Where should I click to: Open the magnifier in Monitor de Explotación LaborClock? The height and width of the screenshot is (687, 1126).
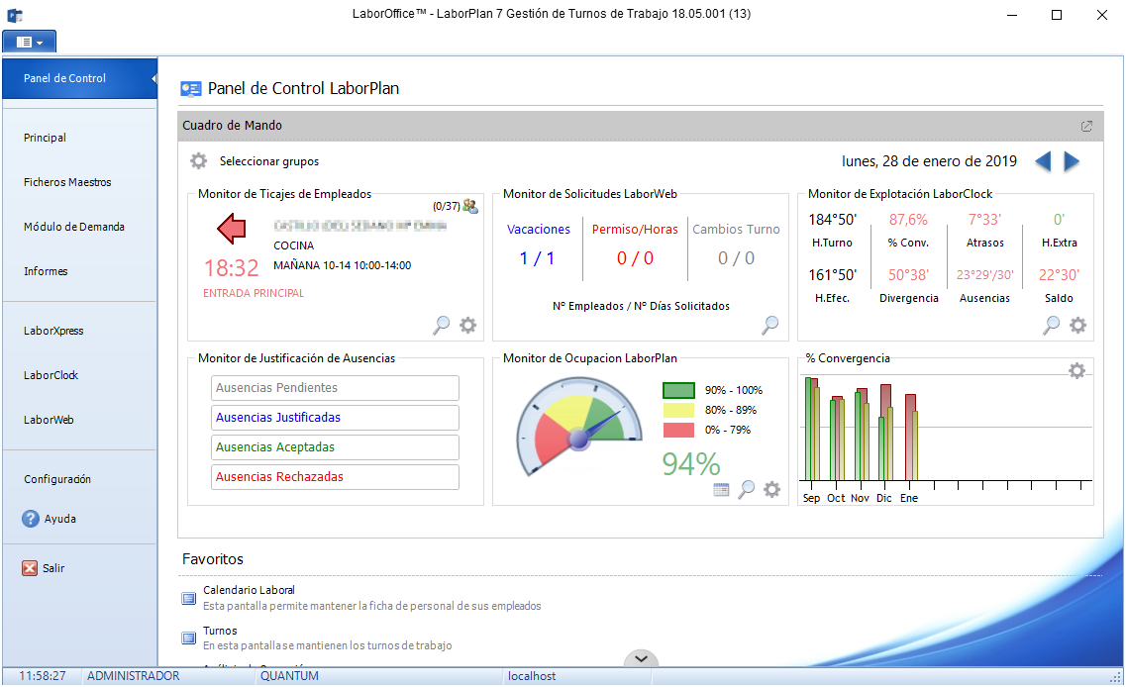(1052, 326)
